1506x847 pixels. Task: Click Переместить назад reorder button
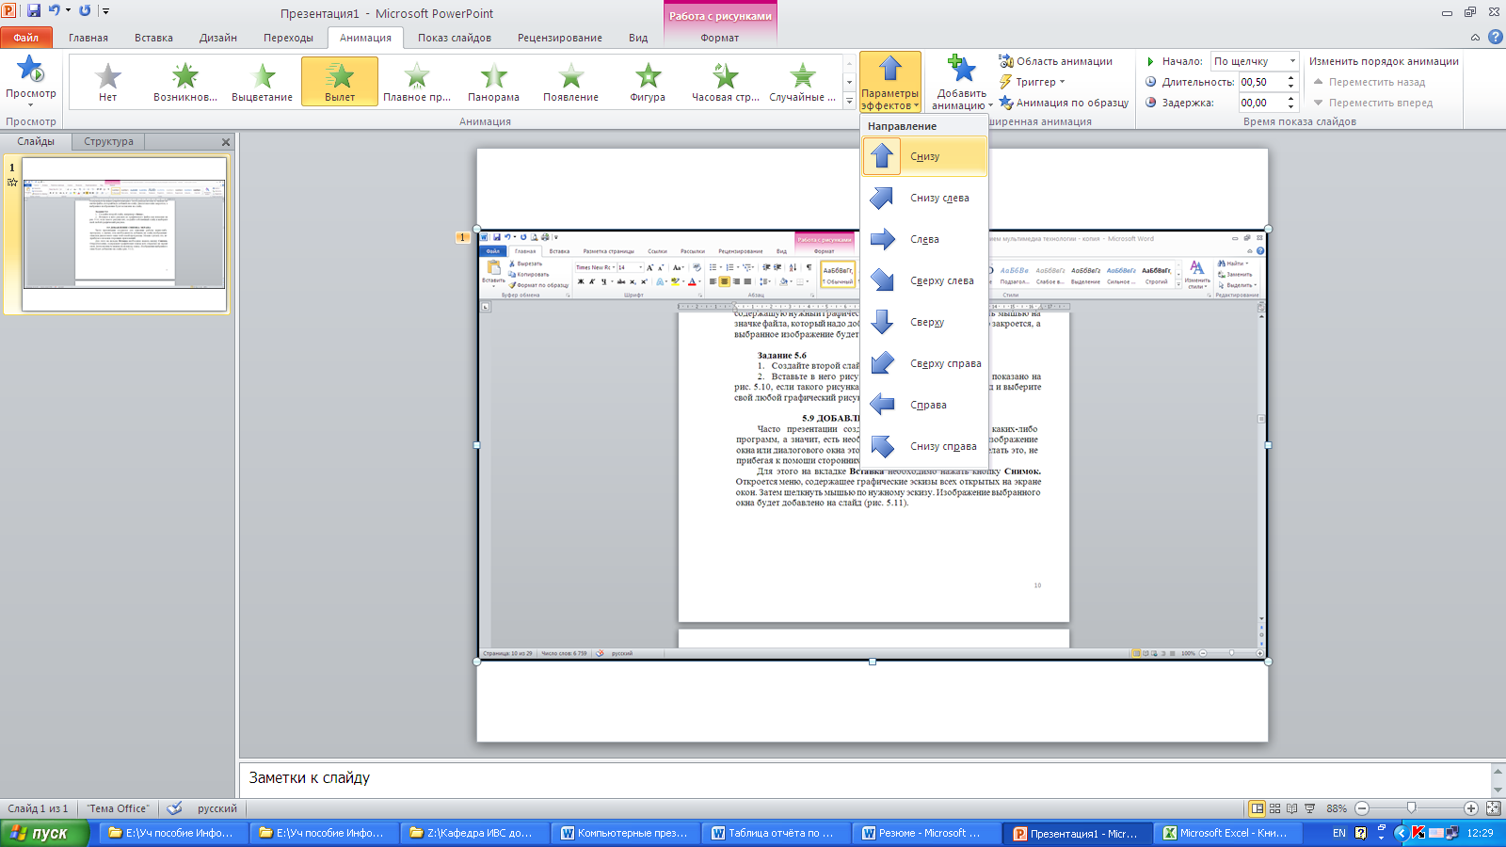point(1370,82)
